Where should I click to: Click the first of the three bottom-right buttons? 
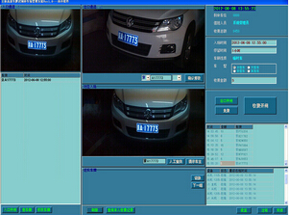[x=244, y=210]
